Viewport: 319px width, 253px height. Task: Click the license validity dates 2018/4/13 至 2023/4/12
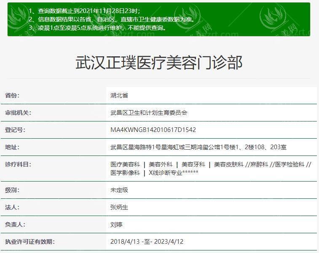(x=147, y=242)
